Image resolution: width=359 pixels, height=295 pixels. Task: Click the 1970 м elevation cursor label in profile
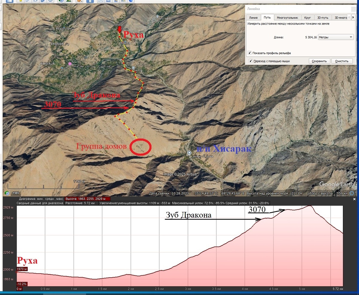[x=22, y=269]
